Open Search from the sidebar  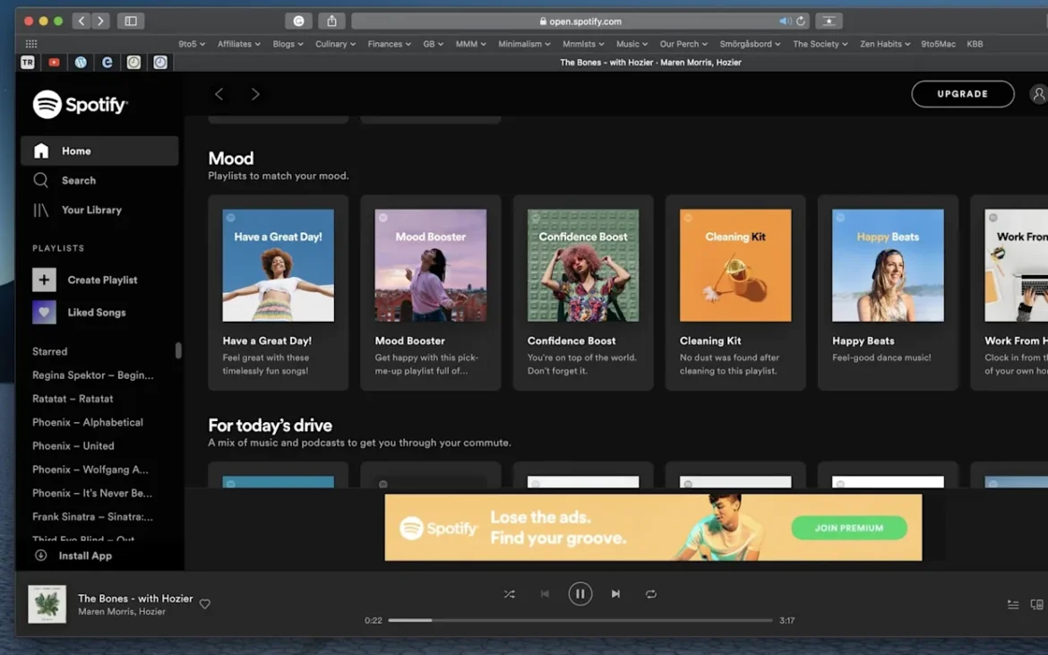[x=79, y=180]
